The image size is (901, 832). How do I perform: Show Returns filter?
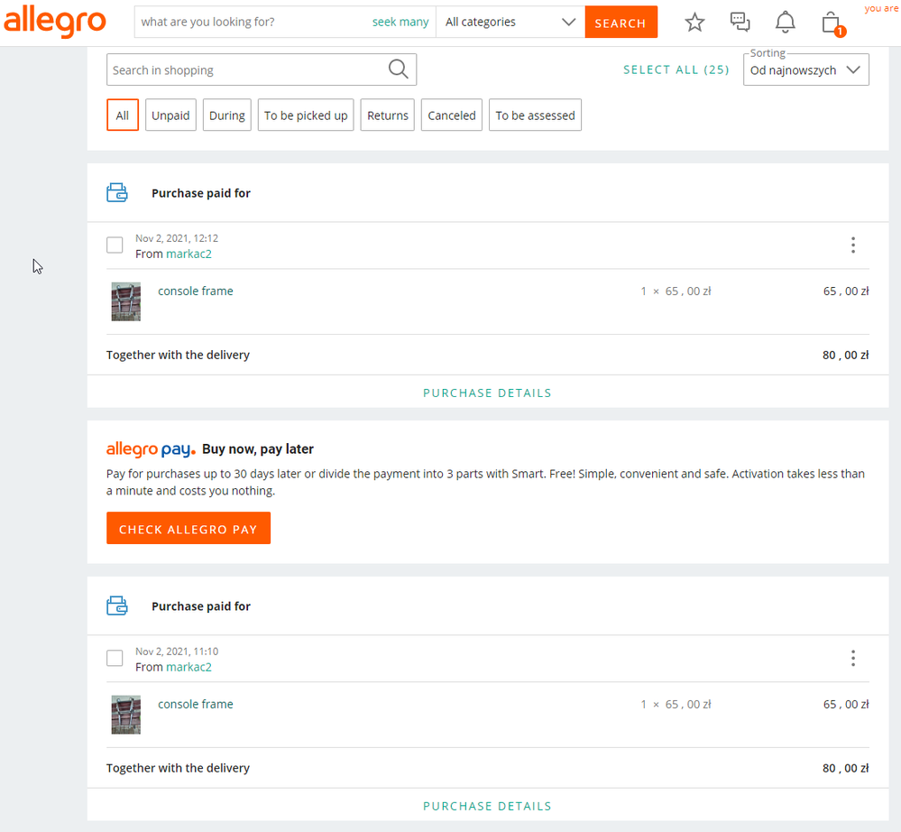coord(388,115)
